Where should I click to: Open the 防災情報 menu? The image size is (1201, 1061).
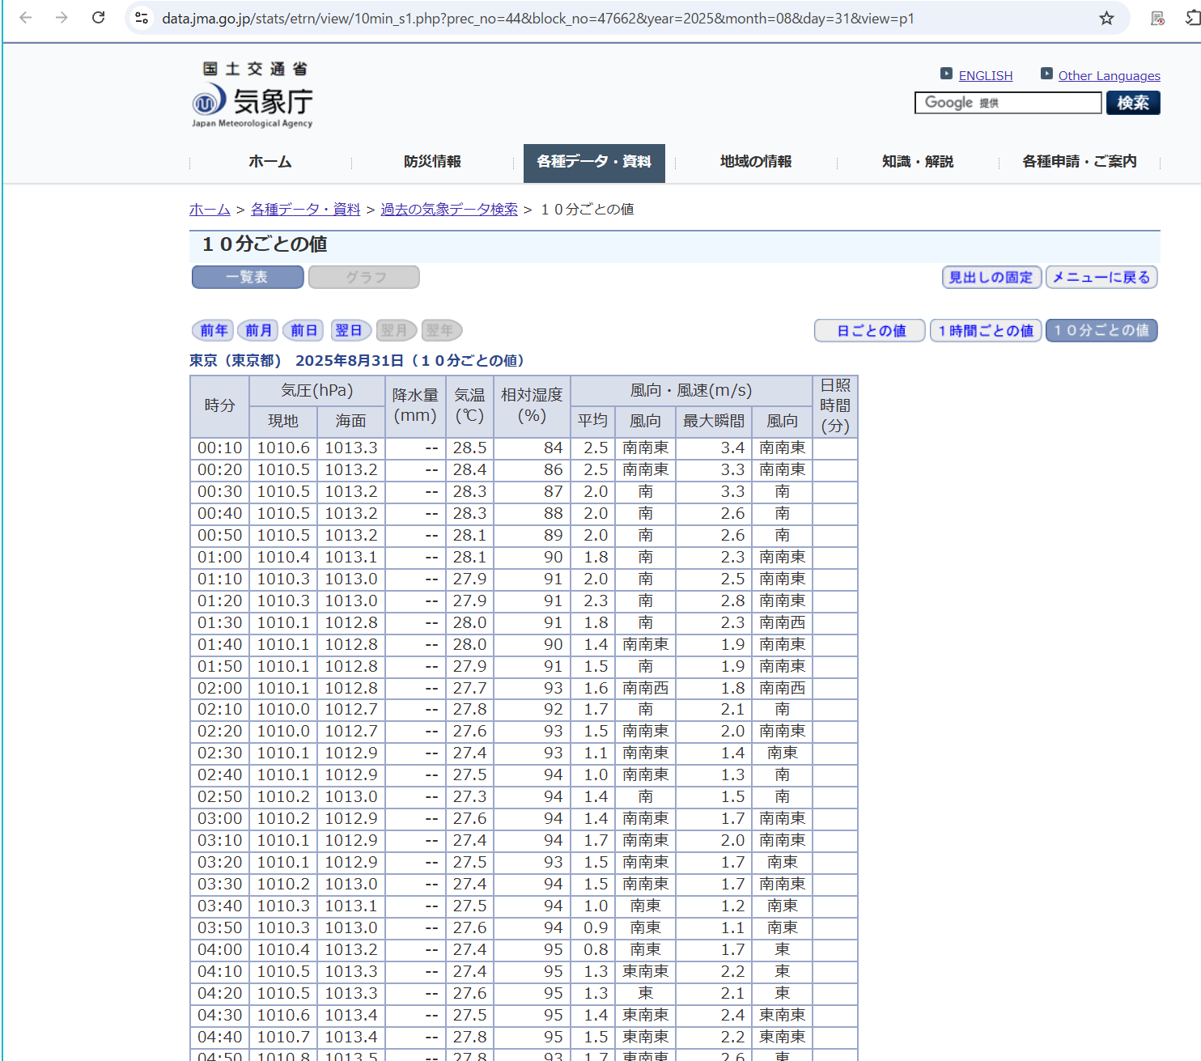[x=432, y=162]
